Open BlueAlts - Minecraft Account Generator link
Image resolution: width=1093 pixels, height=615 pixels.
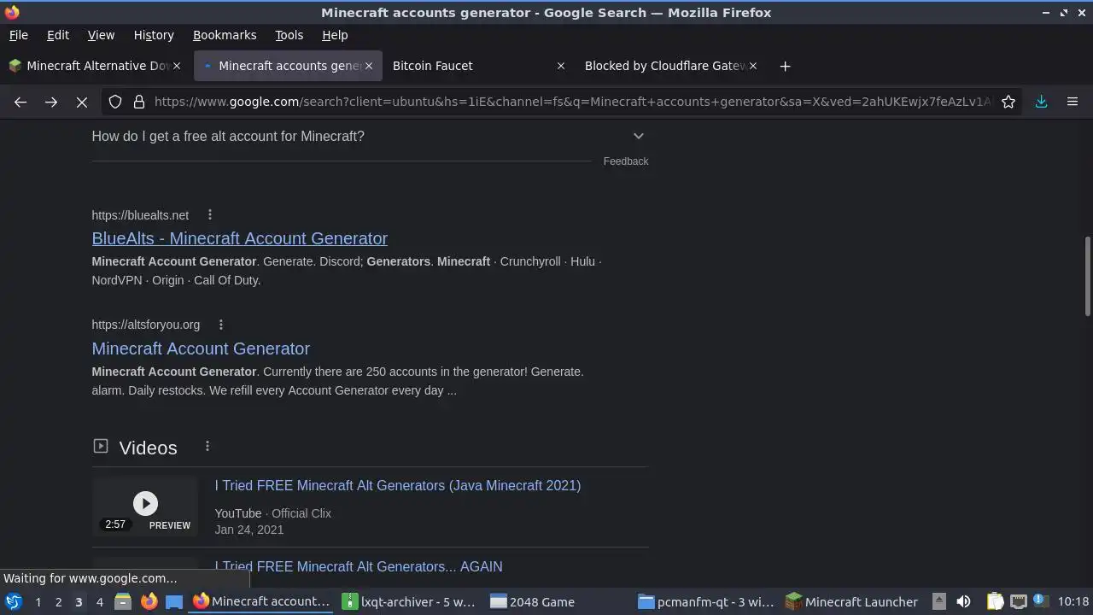[x=240, y=238]
